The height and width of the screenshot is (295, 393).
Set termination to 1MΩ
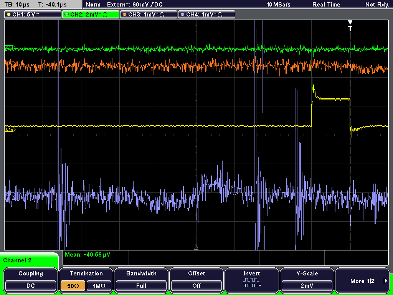99,286
